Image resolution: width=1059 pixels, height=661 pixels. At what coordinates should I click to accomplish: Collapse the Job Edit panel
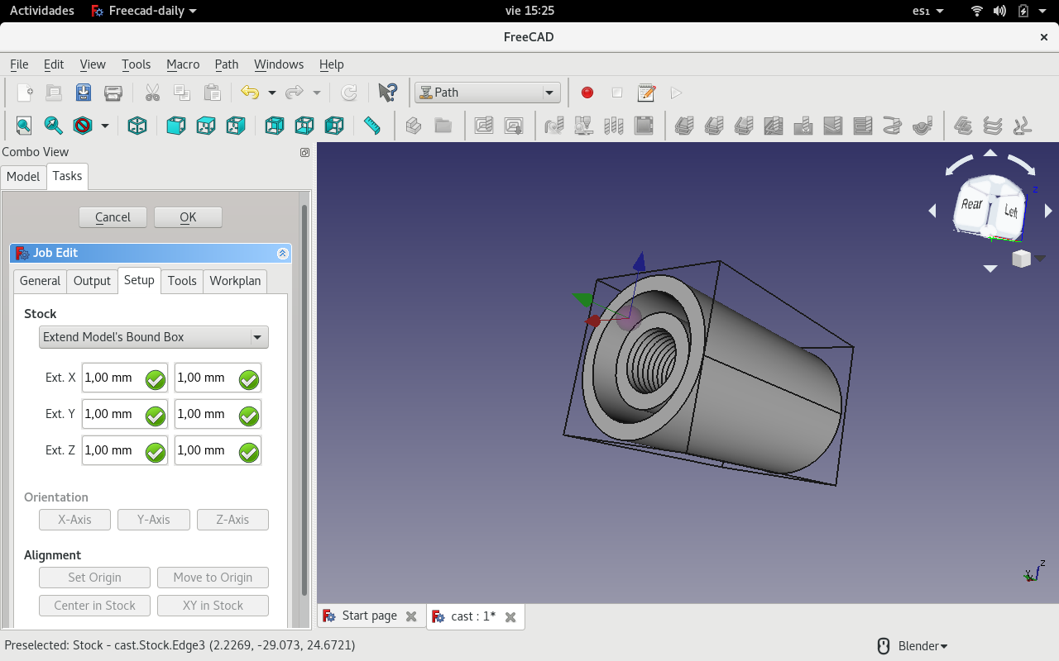coord(282,253)
